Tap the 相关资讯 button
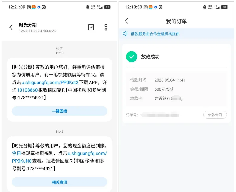 tap(59, 182)
